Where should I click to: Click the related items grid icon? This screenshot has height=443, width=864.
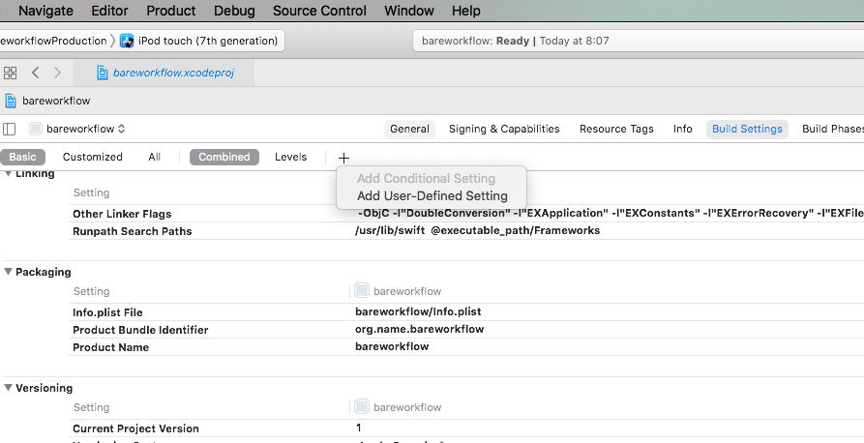coord(10,73)
